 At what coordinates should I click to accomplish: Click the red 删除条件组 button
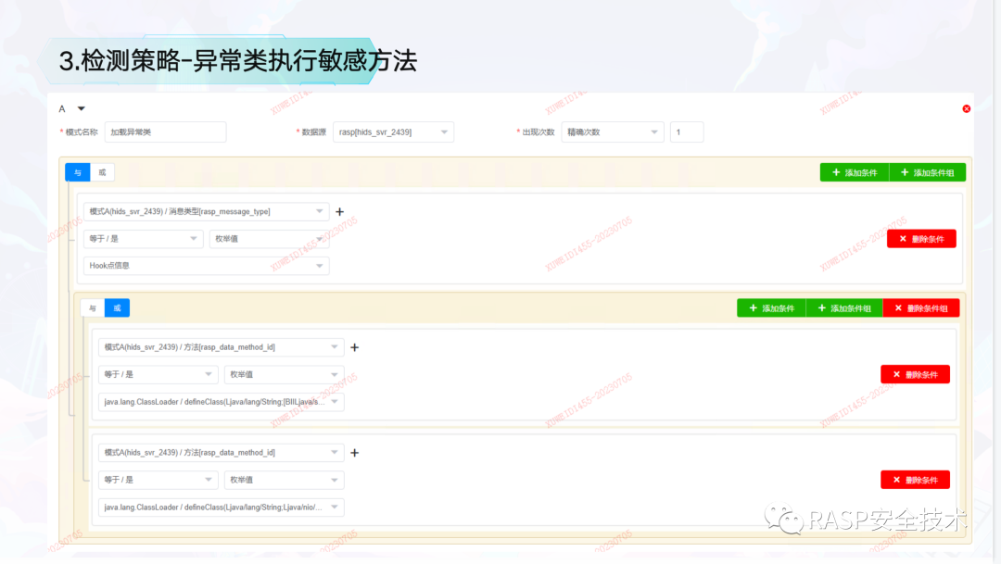(920, 308)
